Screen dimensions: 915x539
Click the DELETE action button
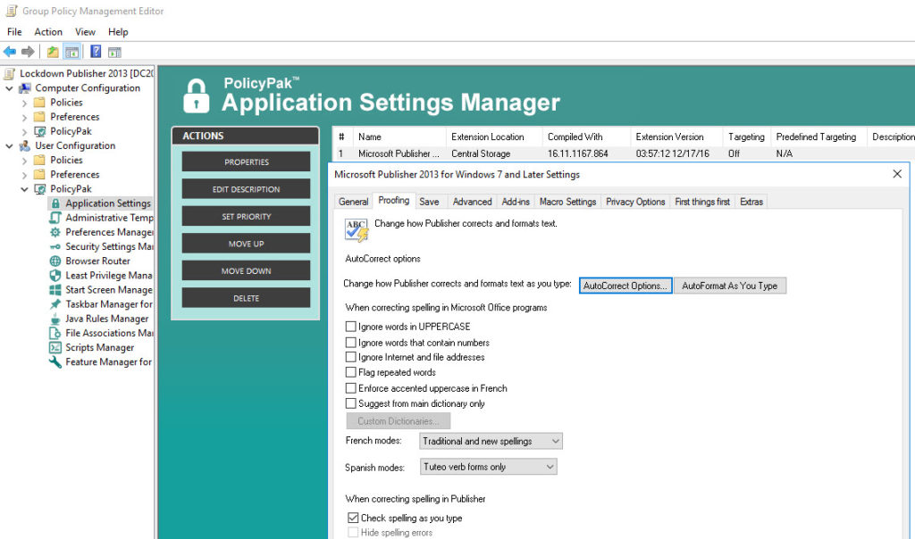click(x=247, y=298)
